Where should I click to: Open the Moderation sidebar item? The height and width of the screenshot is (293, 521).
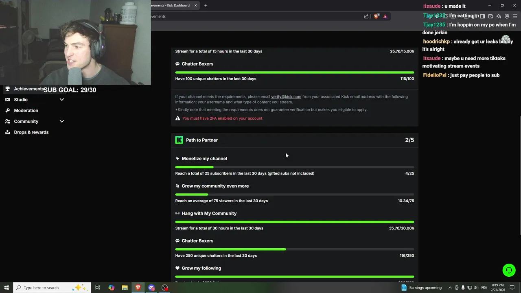26,111
